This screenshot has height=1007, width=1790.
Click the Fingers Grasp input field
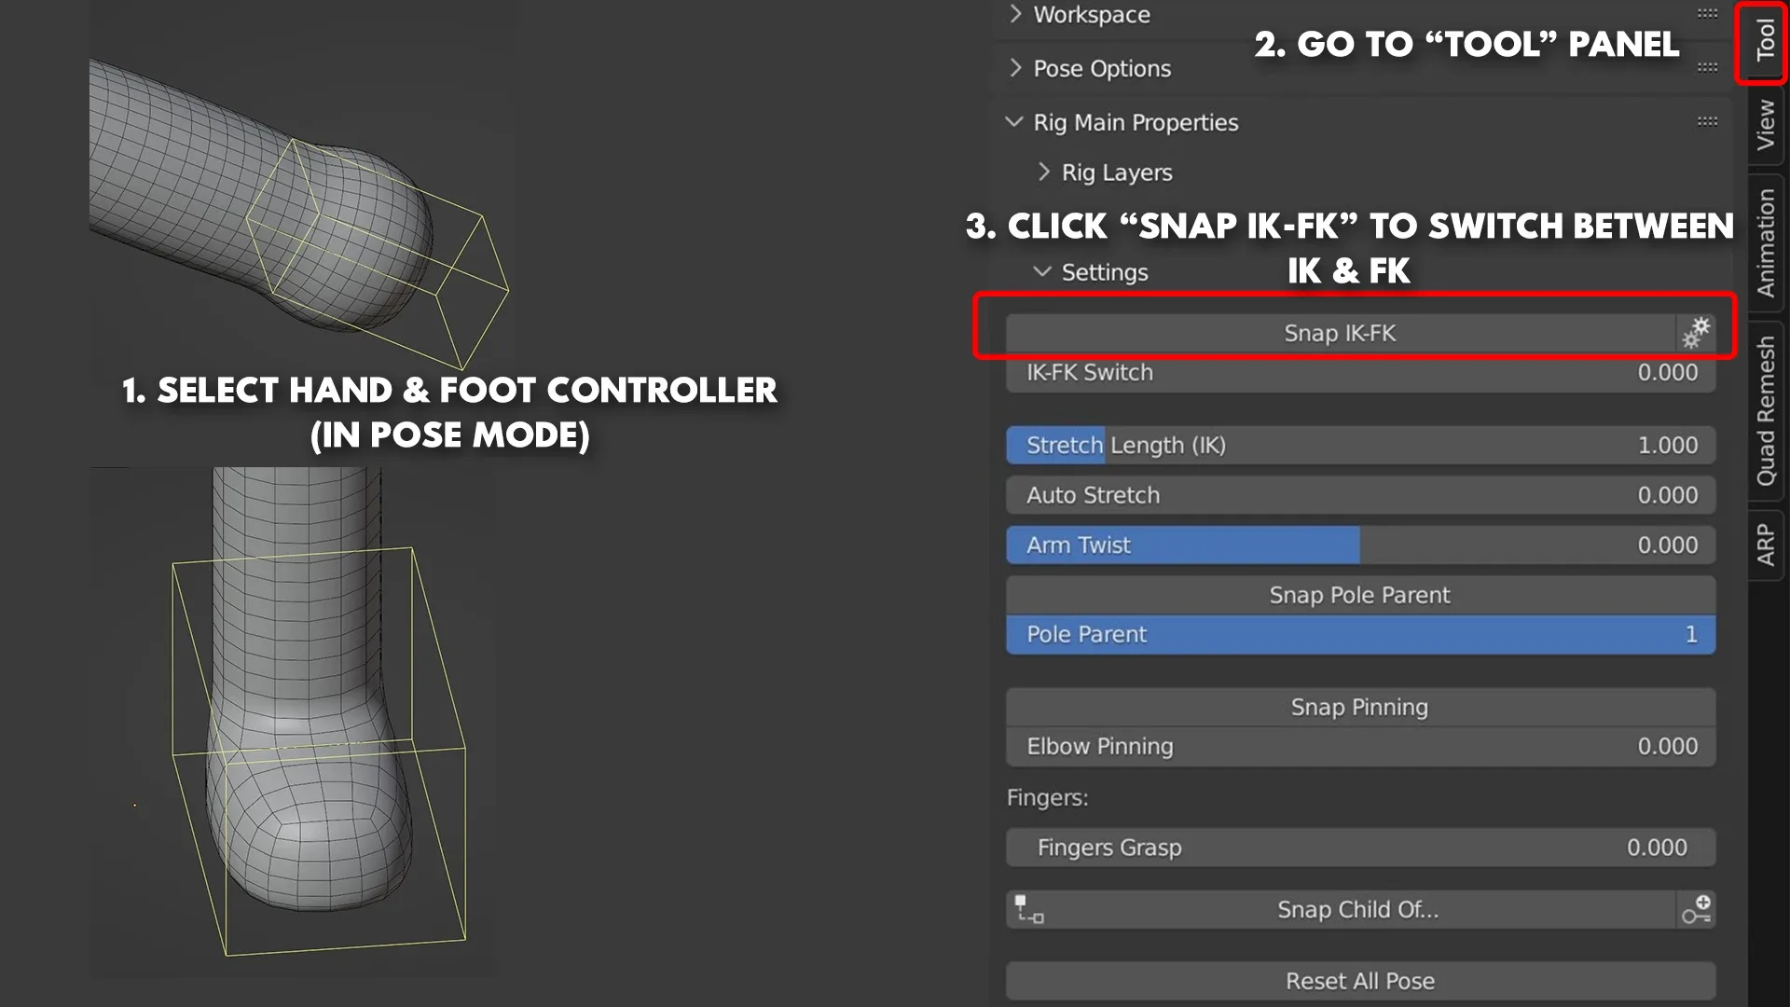tap(1361, 848)
